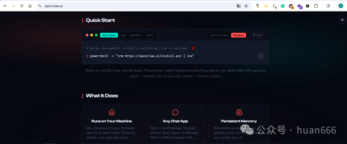Switch to the macOS install tab
The width and height of the screenshot is (347, 144).
(x=150, y=35)
